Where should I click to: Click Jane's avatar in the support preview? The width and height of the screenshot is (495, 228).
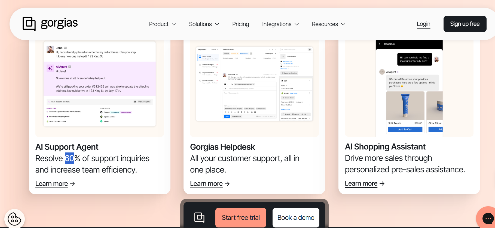tap(50, 49)
